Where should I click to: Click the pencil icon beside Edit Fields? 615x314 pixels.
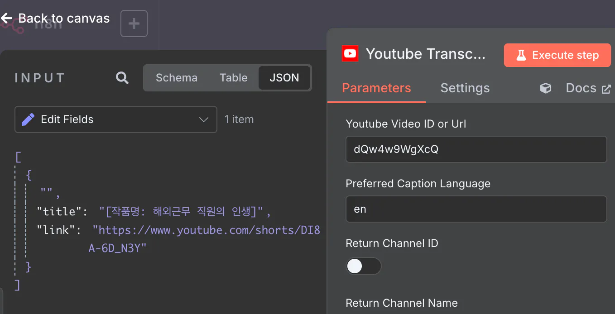pyautogui.click(x=28, y=119)
